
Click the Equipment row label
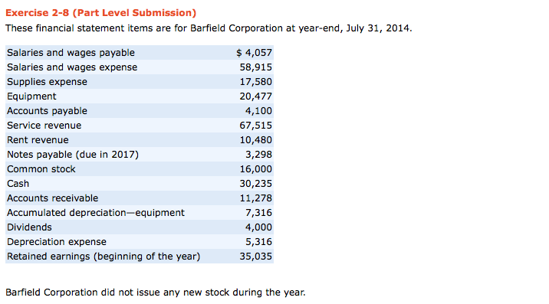click(31, 96)
